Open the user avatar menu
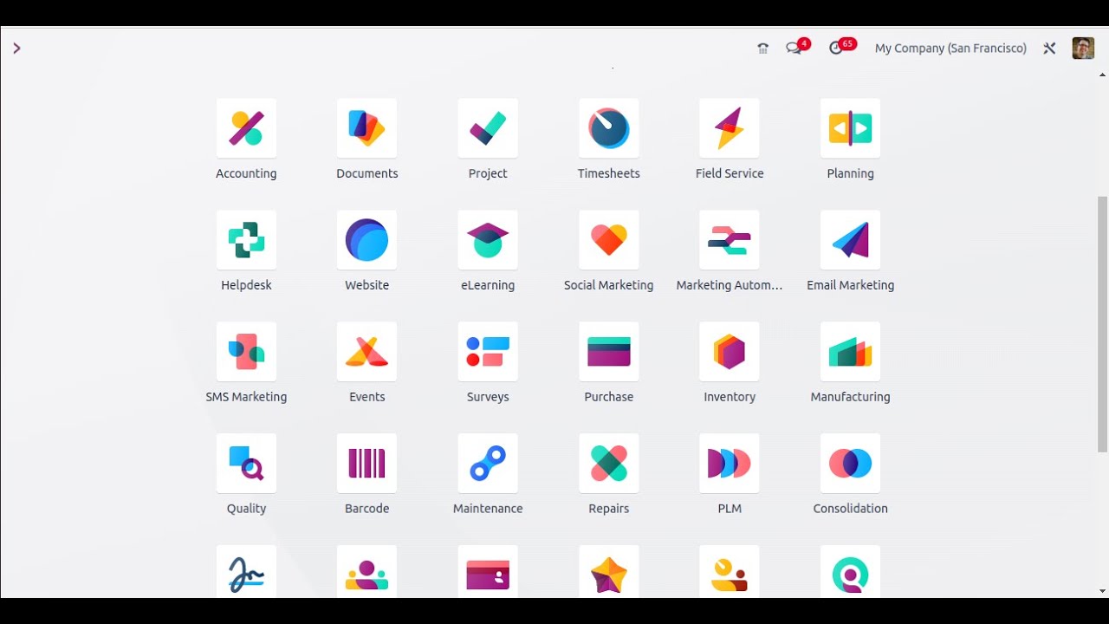Image resolution: width=1109 pixels, height=624 pixels. point(1082,49)
